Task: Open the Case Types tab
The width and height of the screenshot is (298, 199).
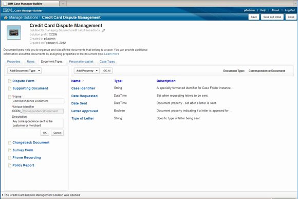Action: pos(107,62)
